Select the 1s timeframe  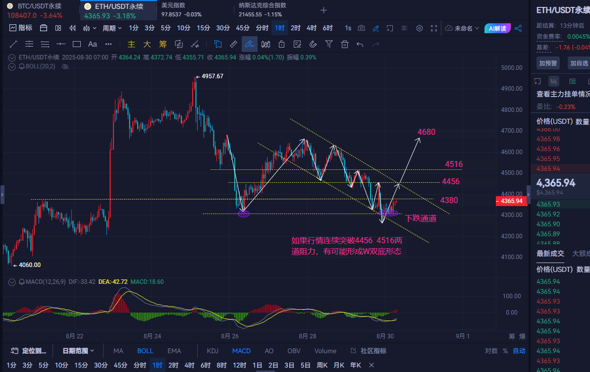pos(348,28)
